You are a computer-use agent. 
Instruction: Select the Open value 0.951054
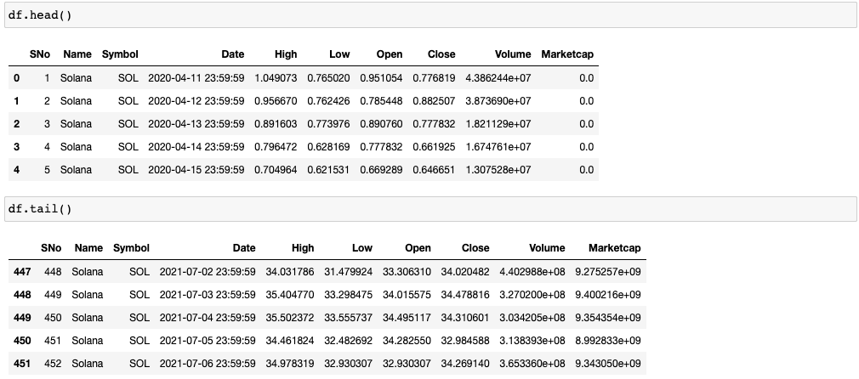[x=380, y=78]
